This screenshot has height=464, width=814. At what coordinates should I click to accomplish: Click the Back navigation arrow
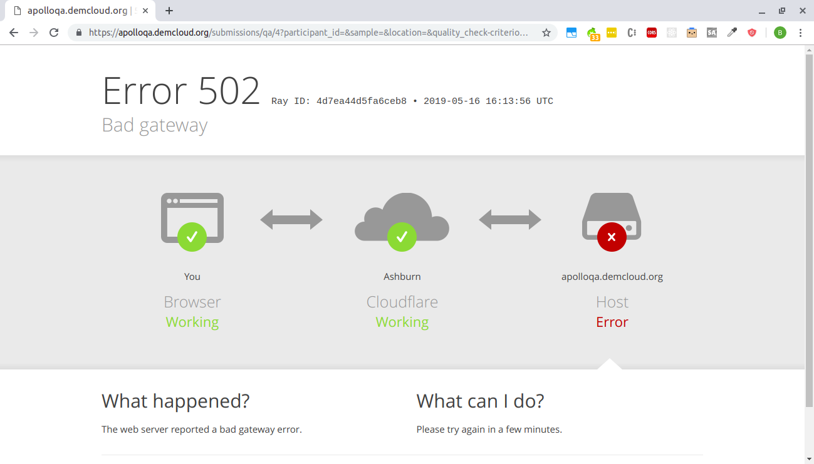(13, 33)
